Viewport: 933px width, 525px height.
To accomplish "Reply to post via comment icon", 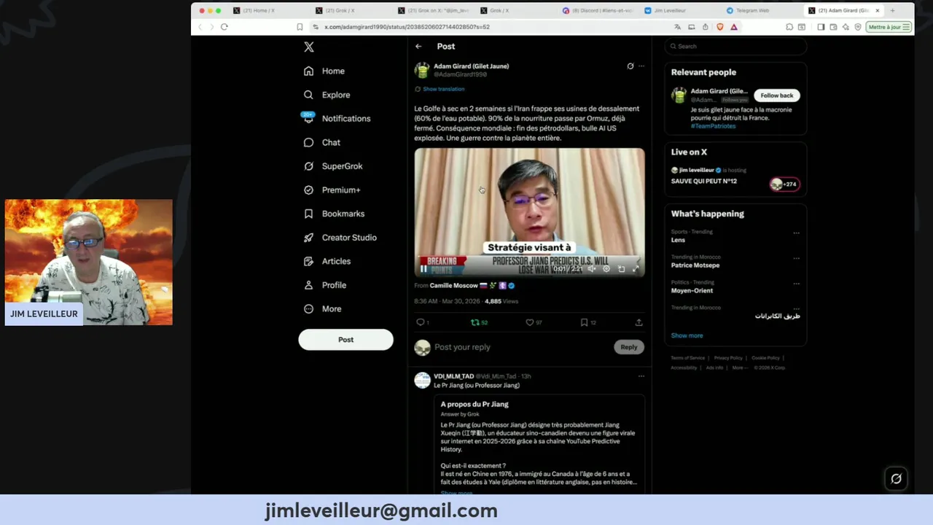I will pyautogui.click(x=421, y=322).
